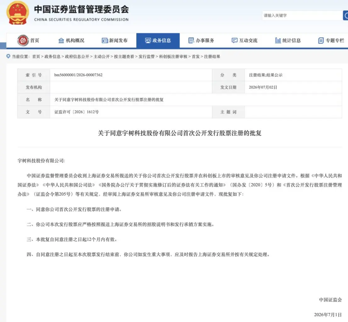Click the 索引号 label cell

point(34,75)
